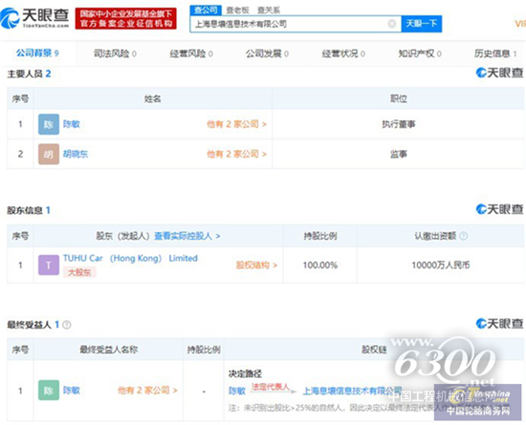This screenshot has height=425, width=526.
Task: Click the 10000万人民币 capital value
Action: coord(441,266)
